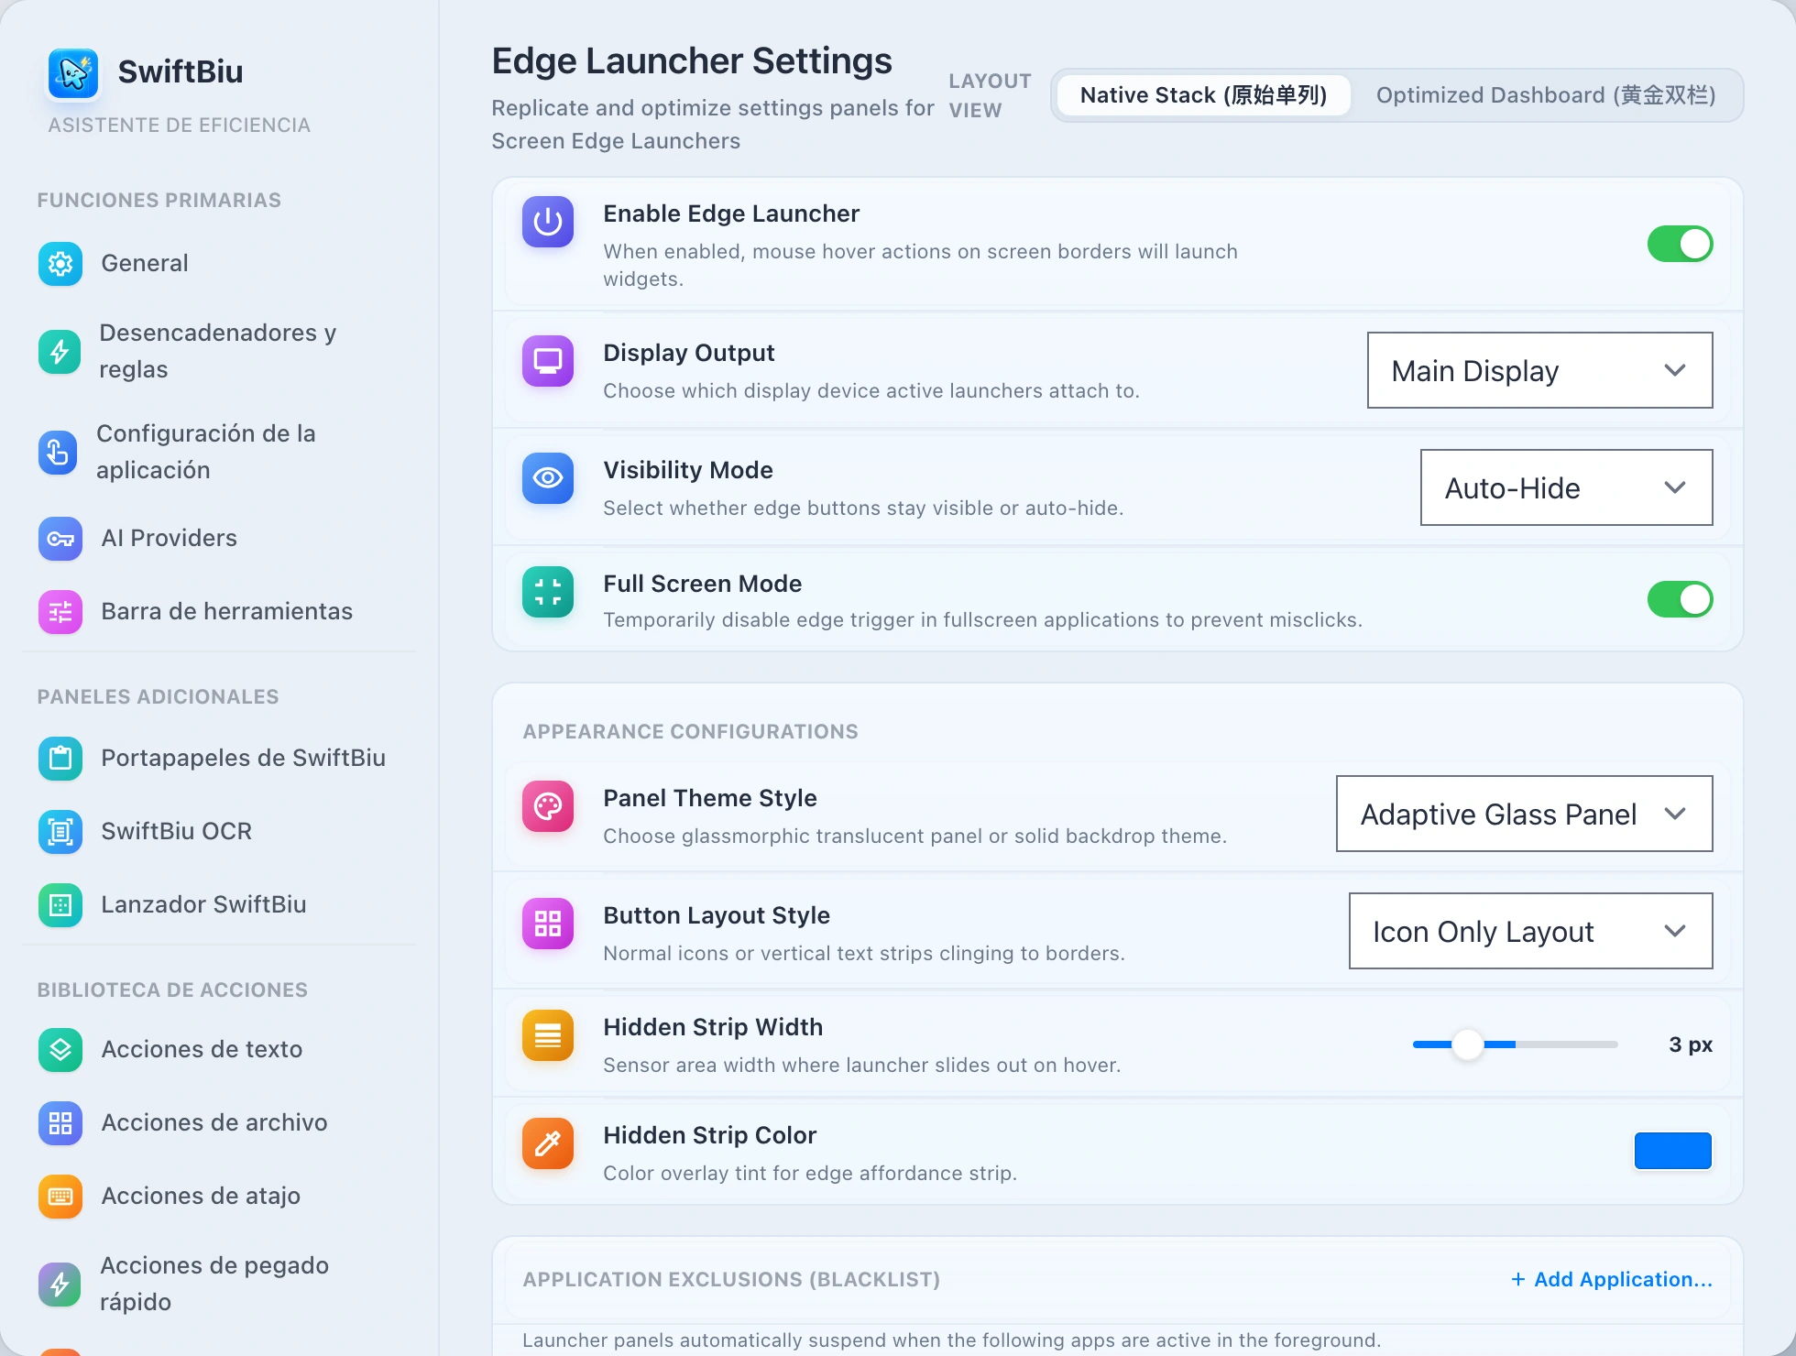Image resolution: width=1796 pixels, height=1356 pixels.
Task: Go to Lanzador SwiftBiu panel
Action: coord(220,905)
